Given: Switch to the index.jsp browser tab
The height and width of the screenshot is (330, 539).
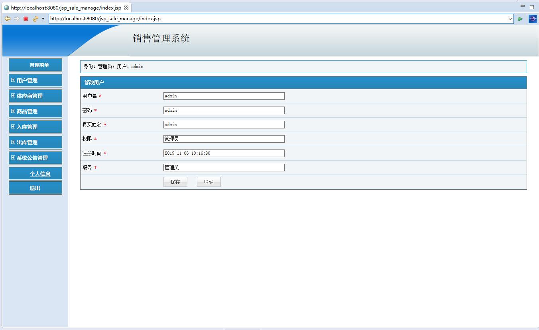Looking at the screenshot, I should pyautogui.click(x=64, y=7).
